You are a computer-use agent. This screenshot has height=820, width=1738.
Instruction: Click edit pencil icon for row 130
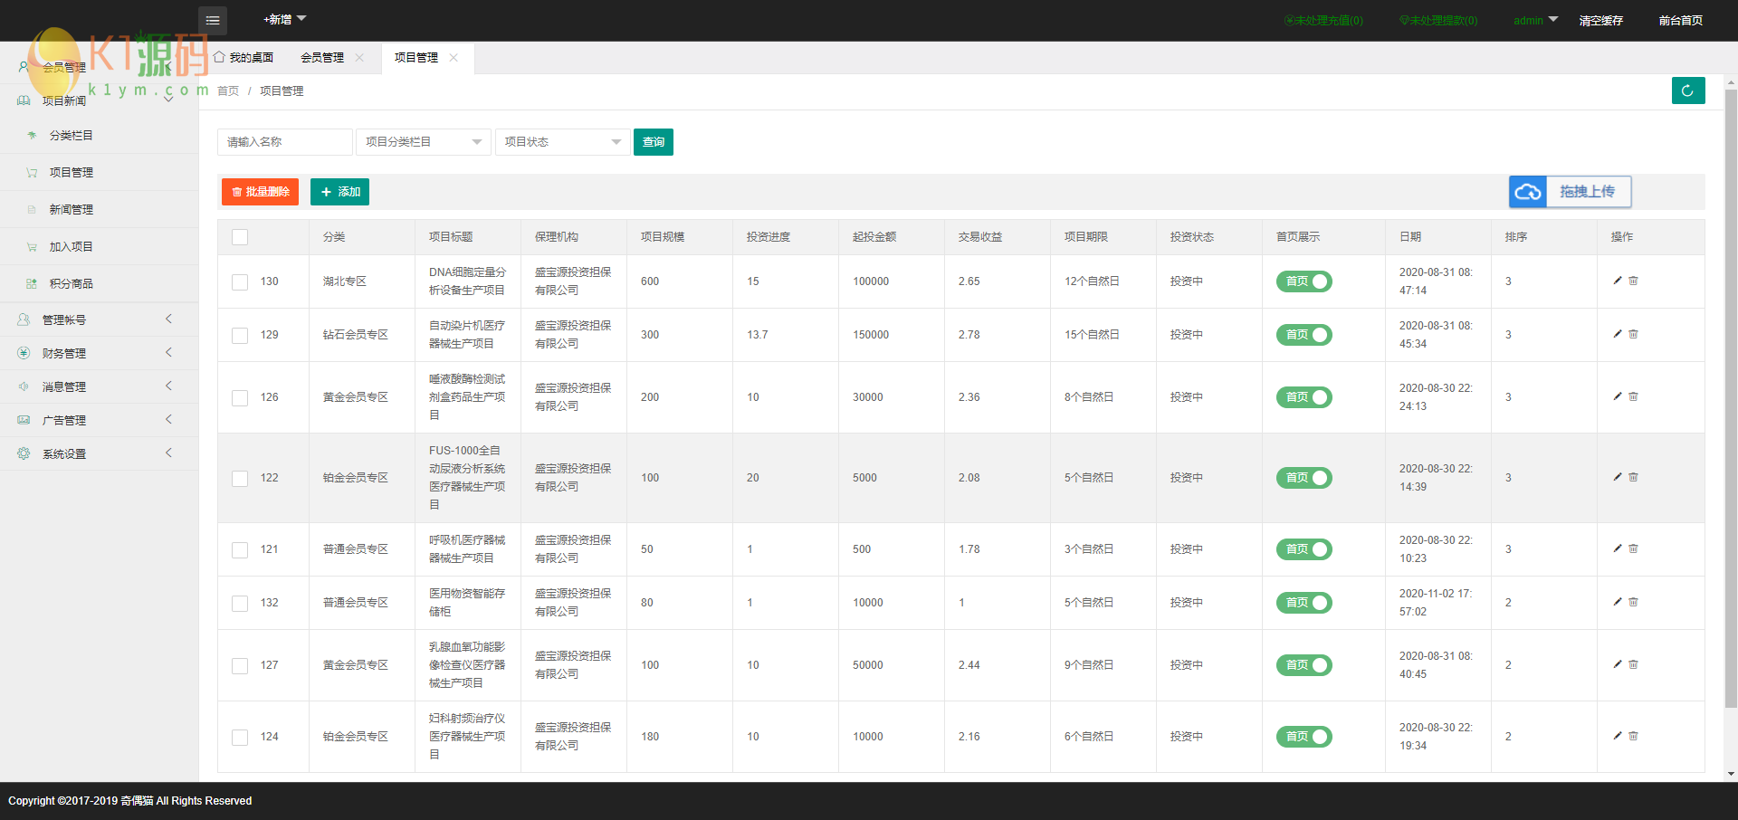[x=1618, y=281]
